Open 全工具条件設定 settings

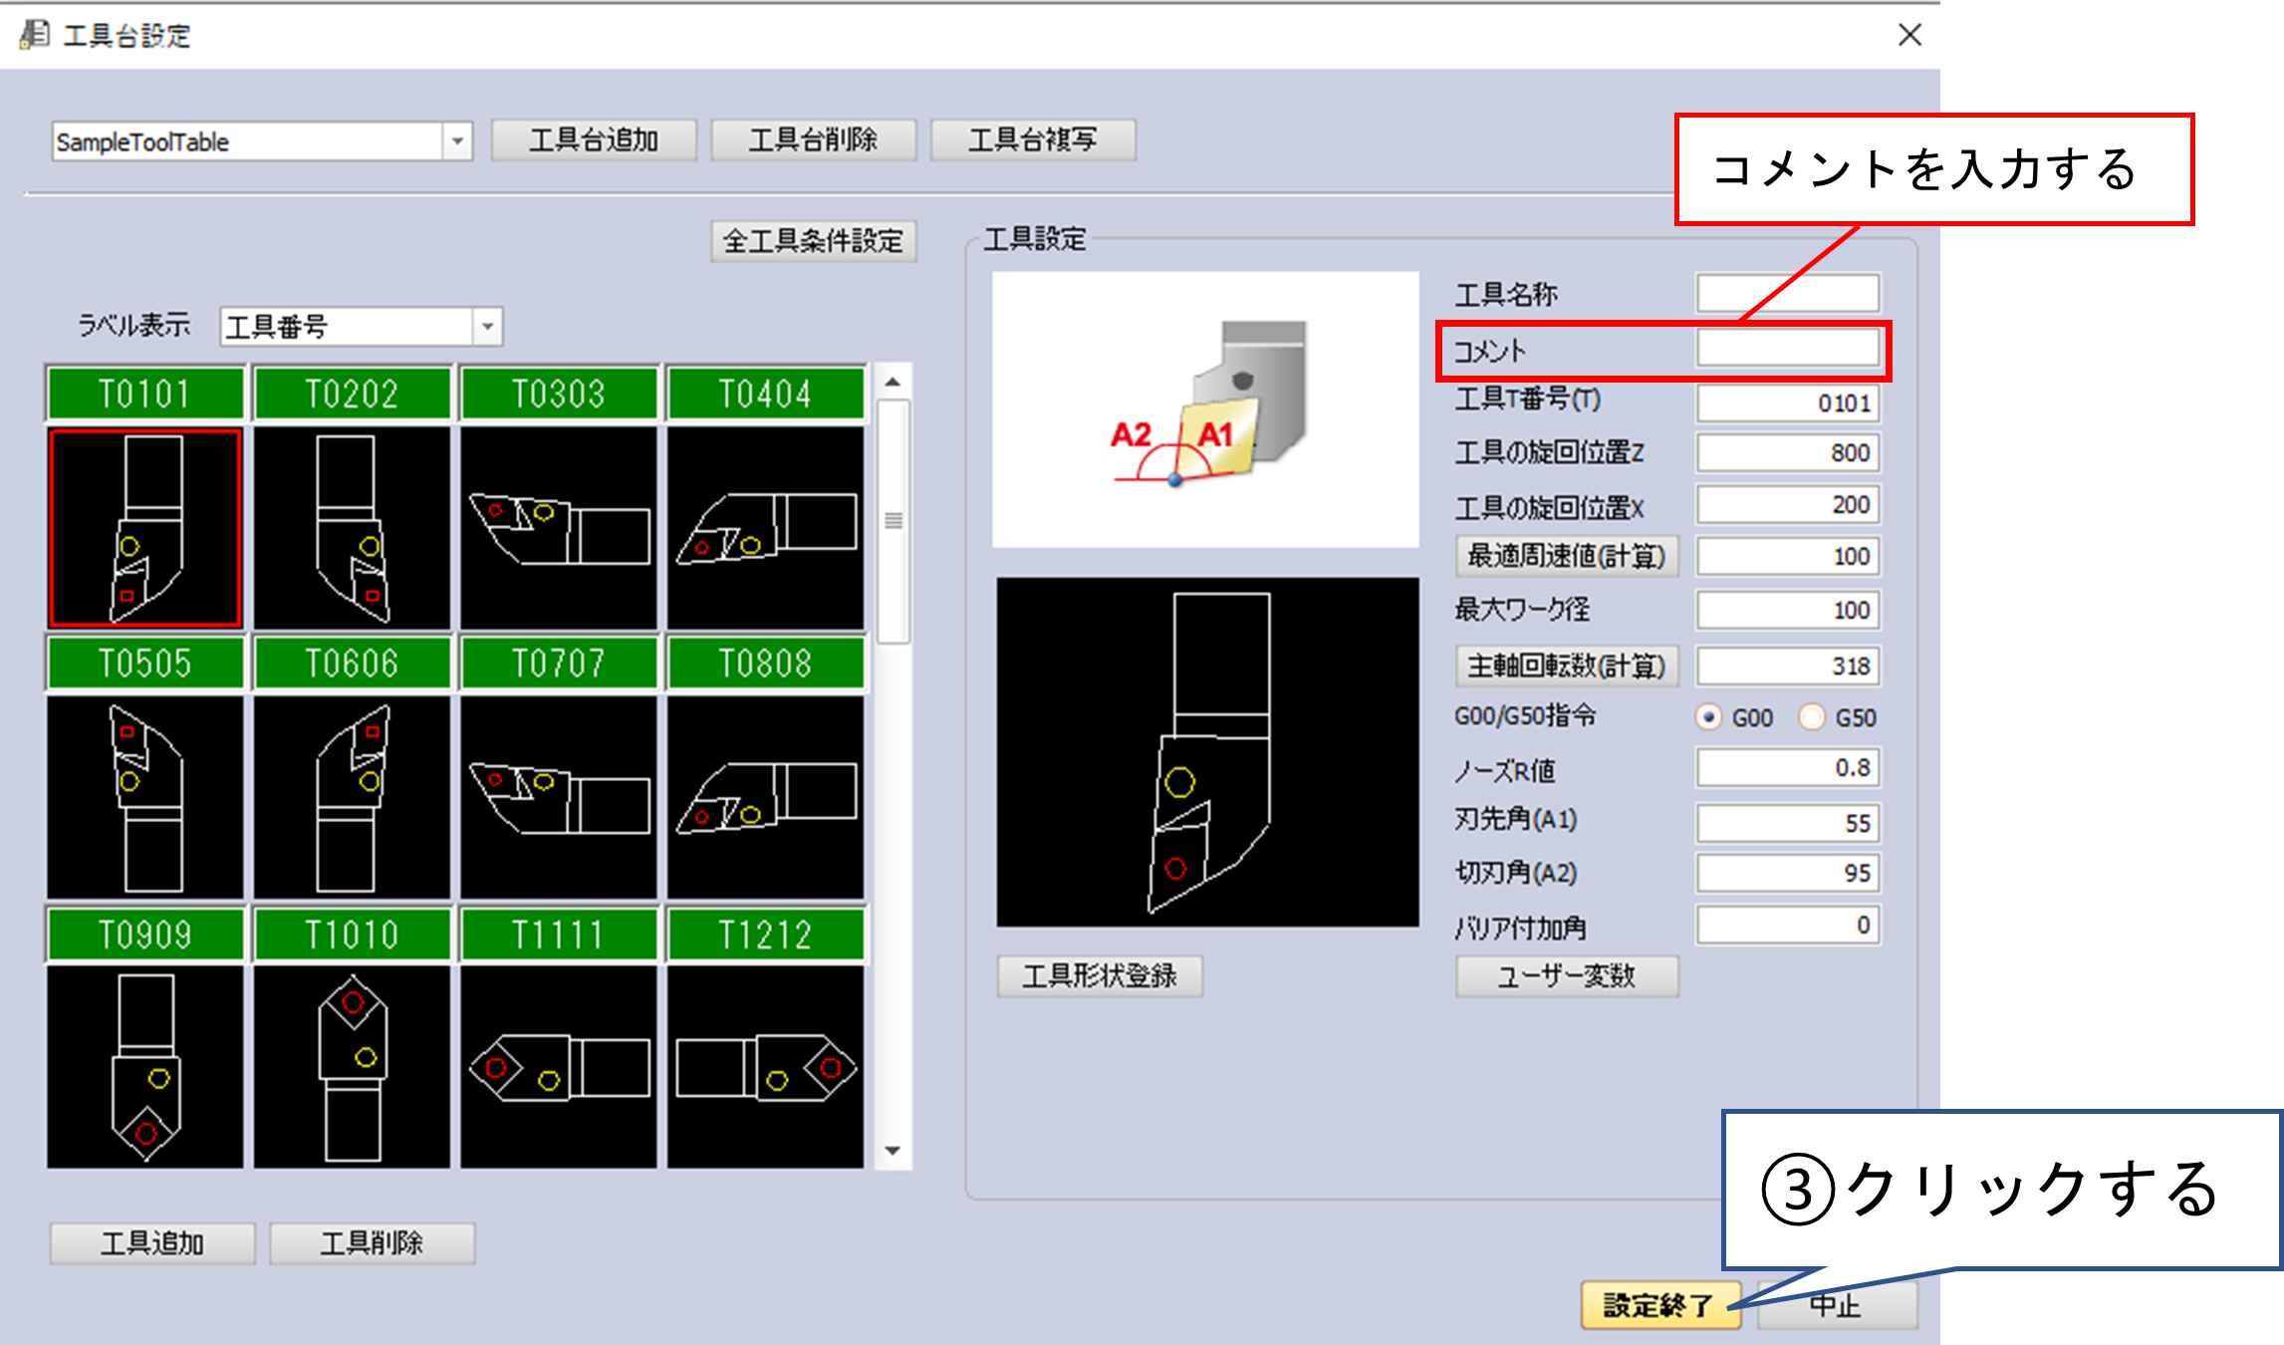[813, 241]
